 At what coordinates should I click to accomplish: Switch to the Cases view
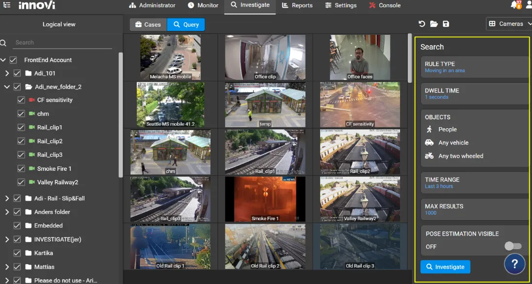tap(148, 24)
